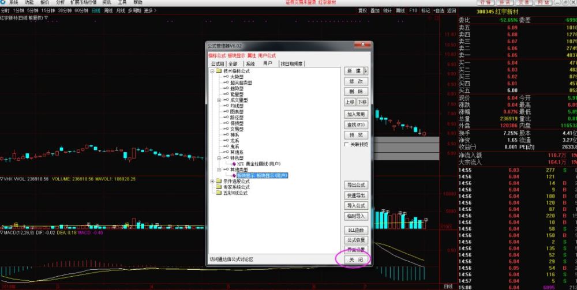The image size is (577, 290).
Task: Open the 工具 menu
Action: 122,2
